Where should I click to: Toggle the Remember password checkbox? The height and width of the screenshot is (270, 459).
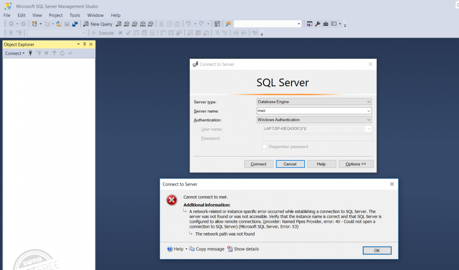[x=265, y=146]
